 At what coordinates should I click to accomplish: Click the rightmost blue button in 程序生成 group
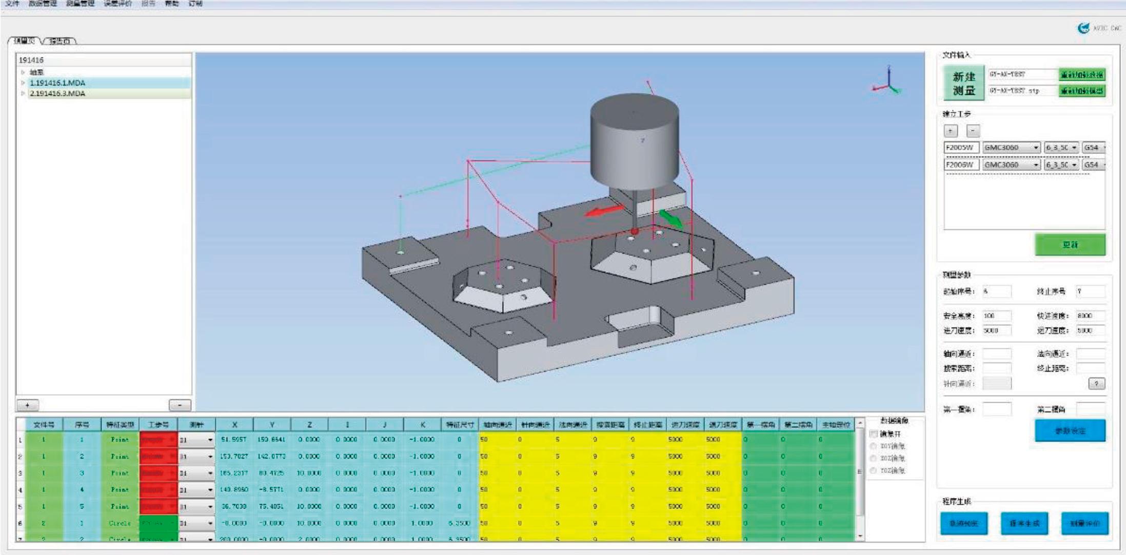[x=1084, y=524]
